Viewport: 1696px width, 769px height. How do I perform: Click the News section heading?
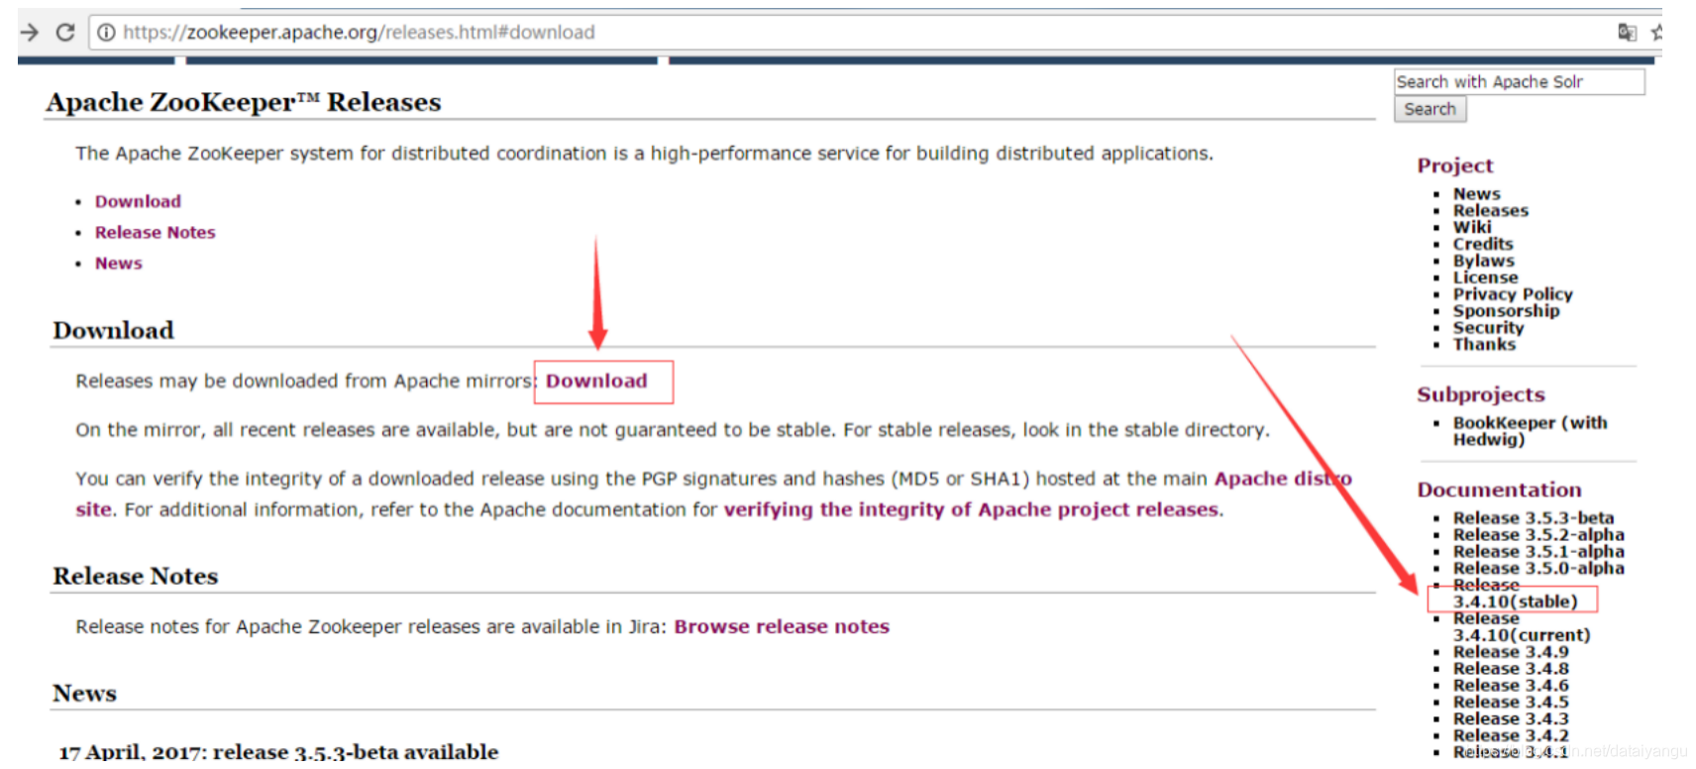84,694
